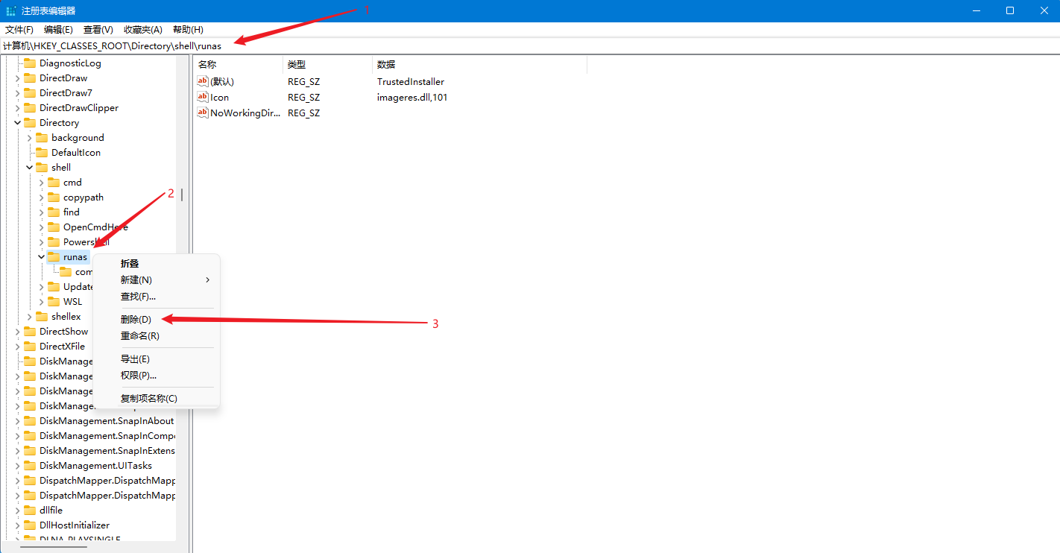Open the 查看(V) menu
Image resolution: width=1060 pixels, height=553 pixels.
point(98,30)
